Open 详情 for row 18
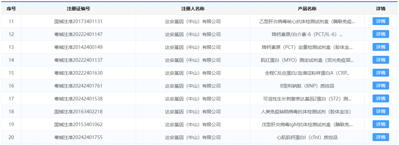Viewport: 399px width, 145px height. [x=381, y=111]
